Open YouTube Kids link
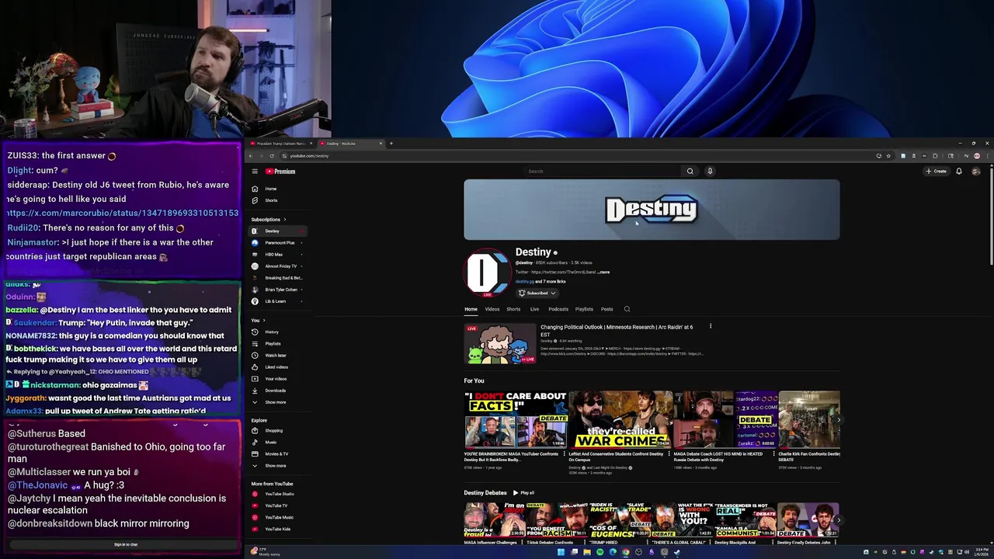Screen dimensions: 994x559 (x=277, y=529)
